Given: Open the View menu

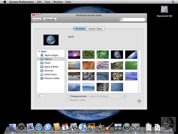Looking at the screenshot, I should [x=47, y=2].
